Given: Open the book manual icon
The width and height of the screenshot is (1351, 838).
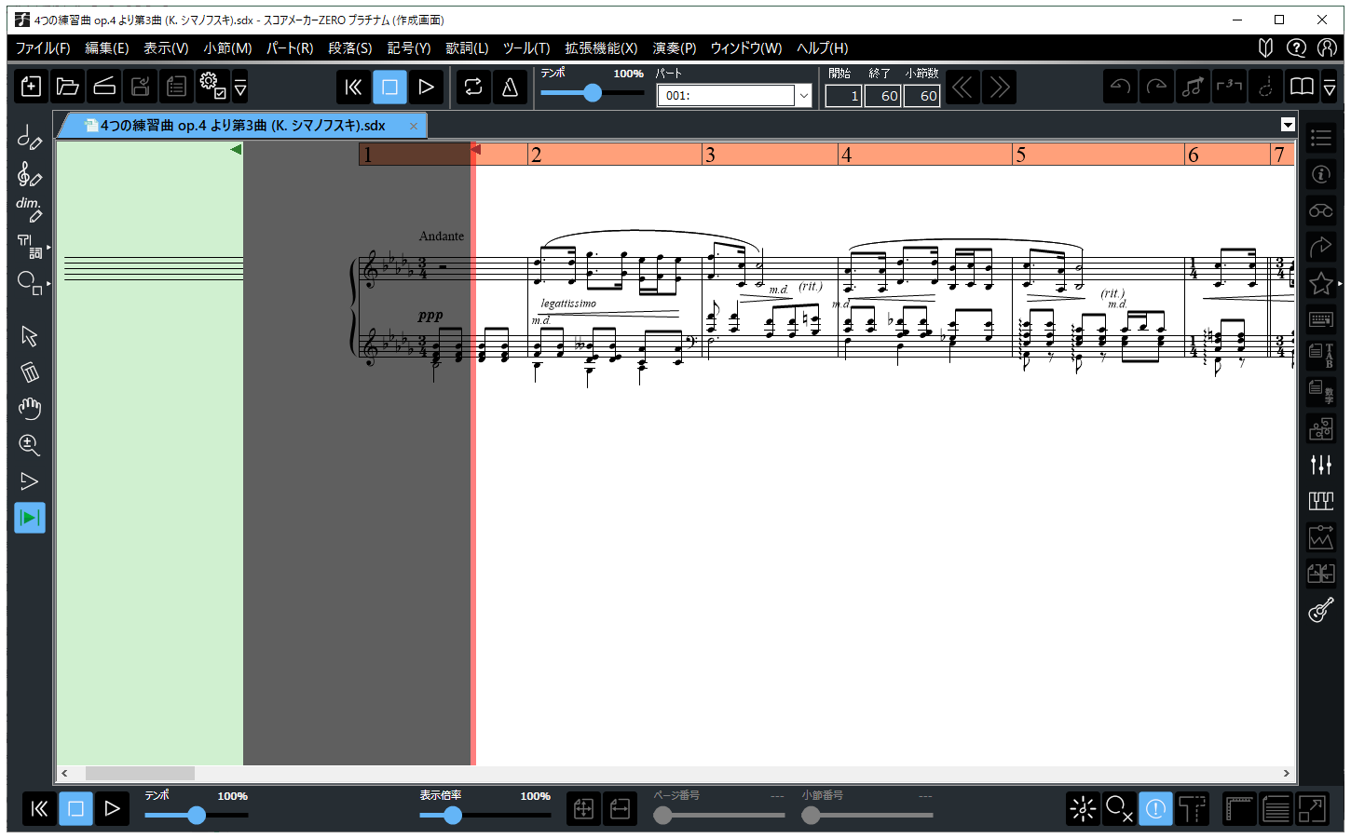Looking at the screenshot, I should click(1302, 87).
